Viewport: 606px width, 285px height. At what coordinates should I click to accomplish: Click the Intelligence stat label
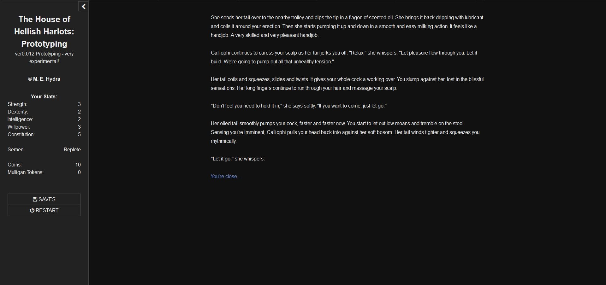click(20, 119)
